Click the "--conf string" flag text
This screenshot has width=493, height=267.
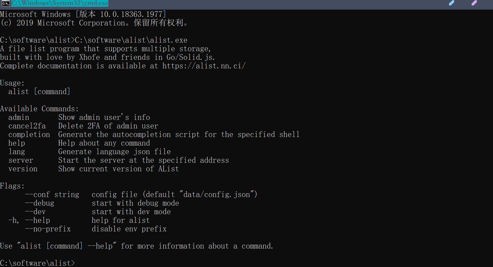coord(52,195)
